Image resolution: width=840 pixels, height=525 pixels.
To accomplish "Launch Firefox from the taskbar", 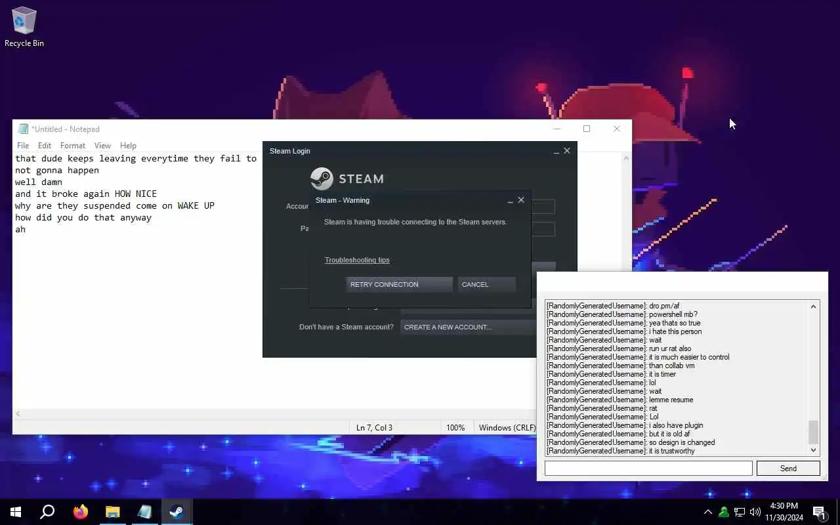I will click(x=80, y=512).
